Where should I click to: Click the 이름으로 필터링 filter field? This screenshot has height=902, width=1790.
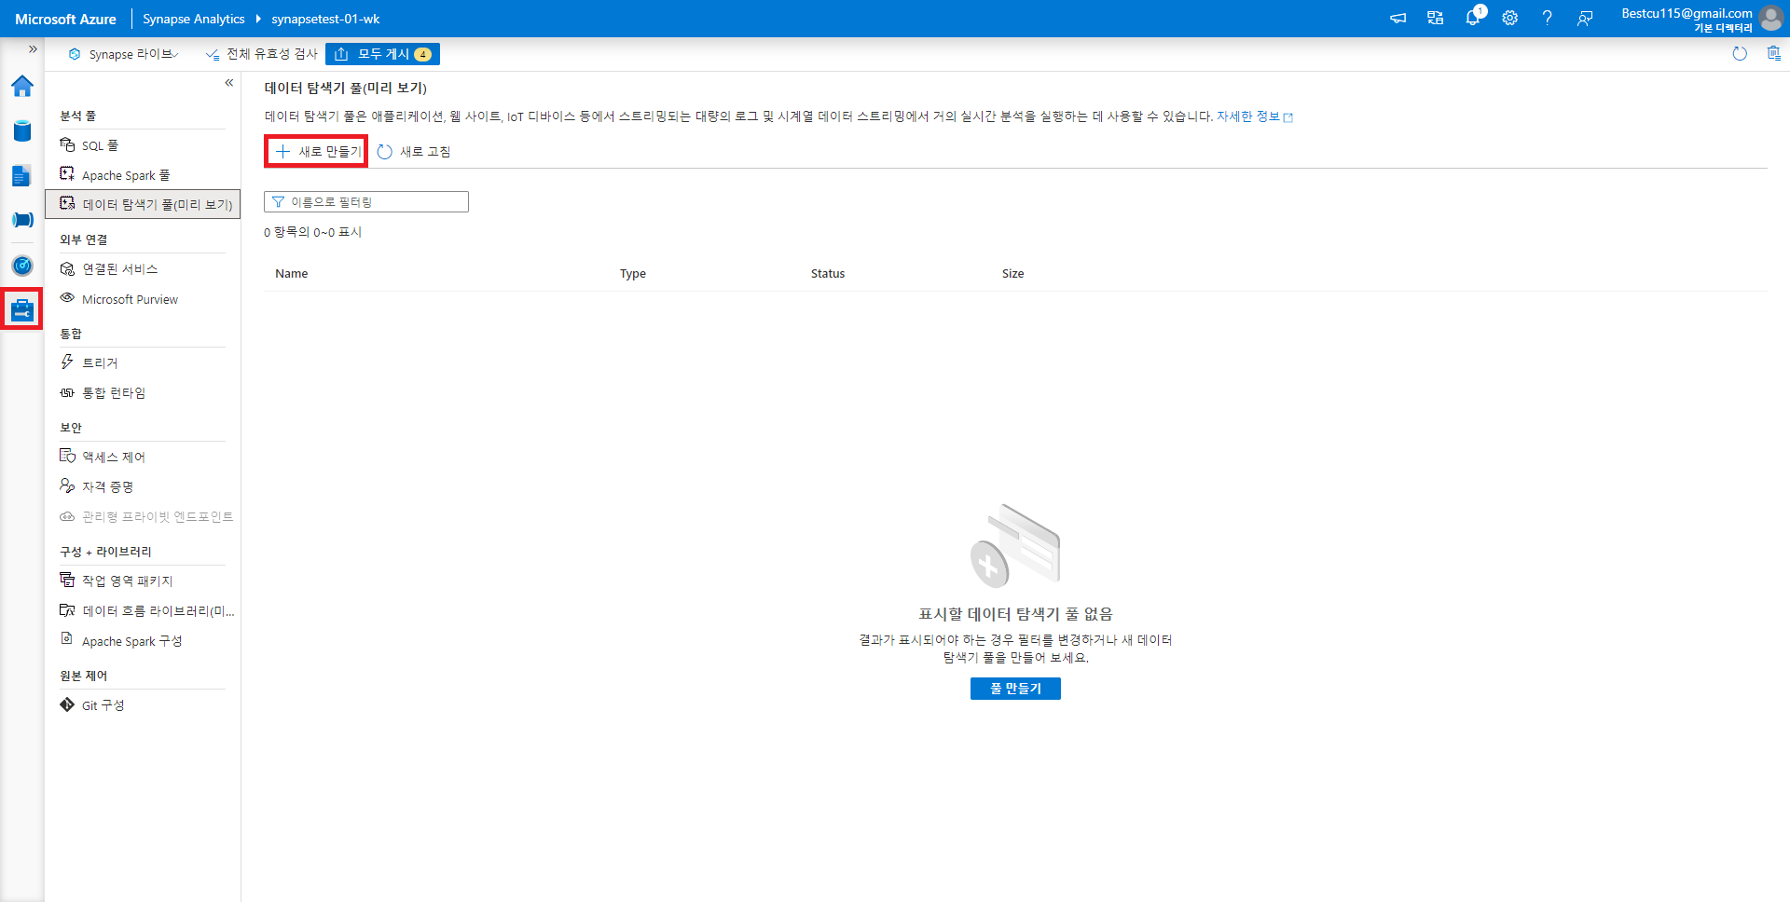coord(366,202)
